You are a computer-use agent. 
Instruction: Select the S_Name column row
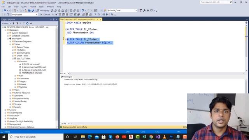pyautogui.click(x=33, y=67)
